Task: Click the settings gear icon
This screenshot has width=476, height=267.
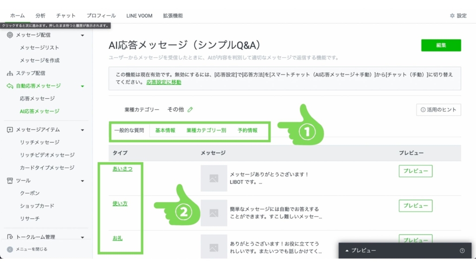Action: [452, 16]
